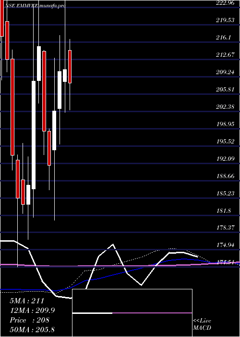Click the 178.37 price axis label
Screen dimensions: 240x337
(x=225, y=228)
